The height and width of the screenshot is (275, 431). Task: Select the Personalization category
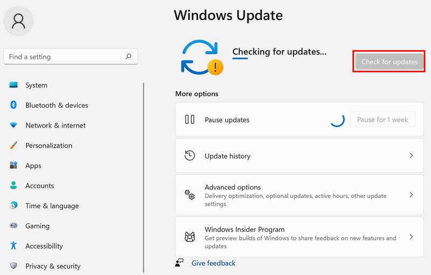(48, 146)
